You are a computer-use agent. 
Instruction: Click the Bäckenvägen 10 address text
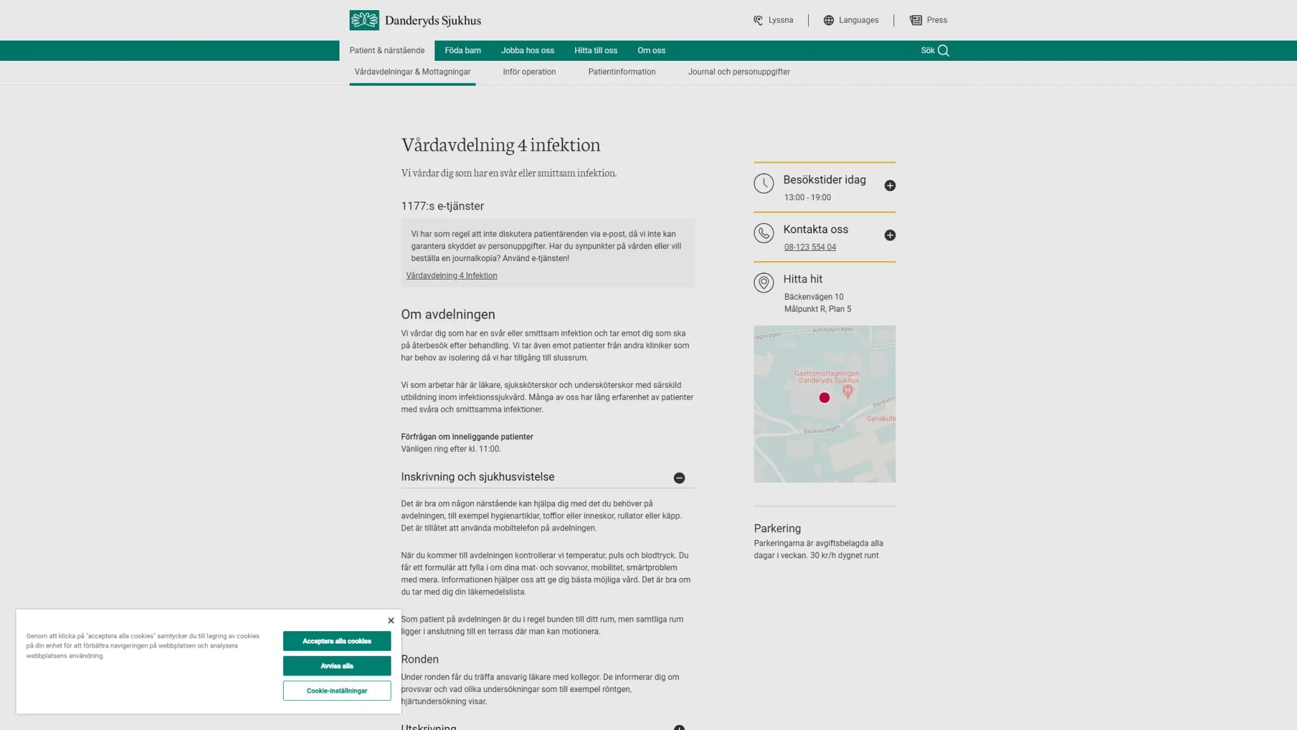point(814,297)
